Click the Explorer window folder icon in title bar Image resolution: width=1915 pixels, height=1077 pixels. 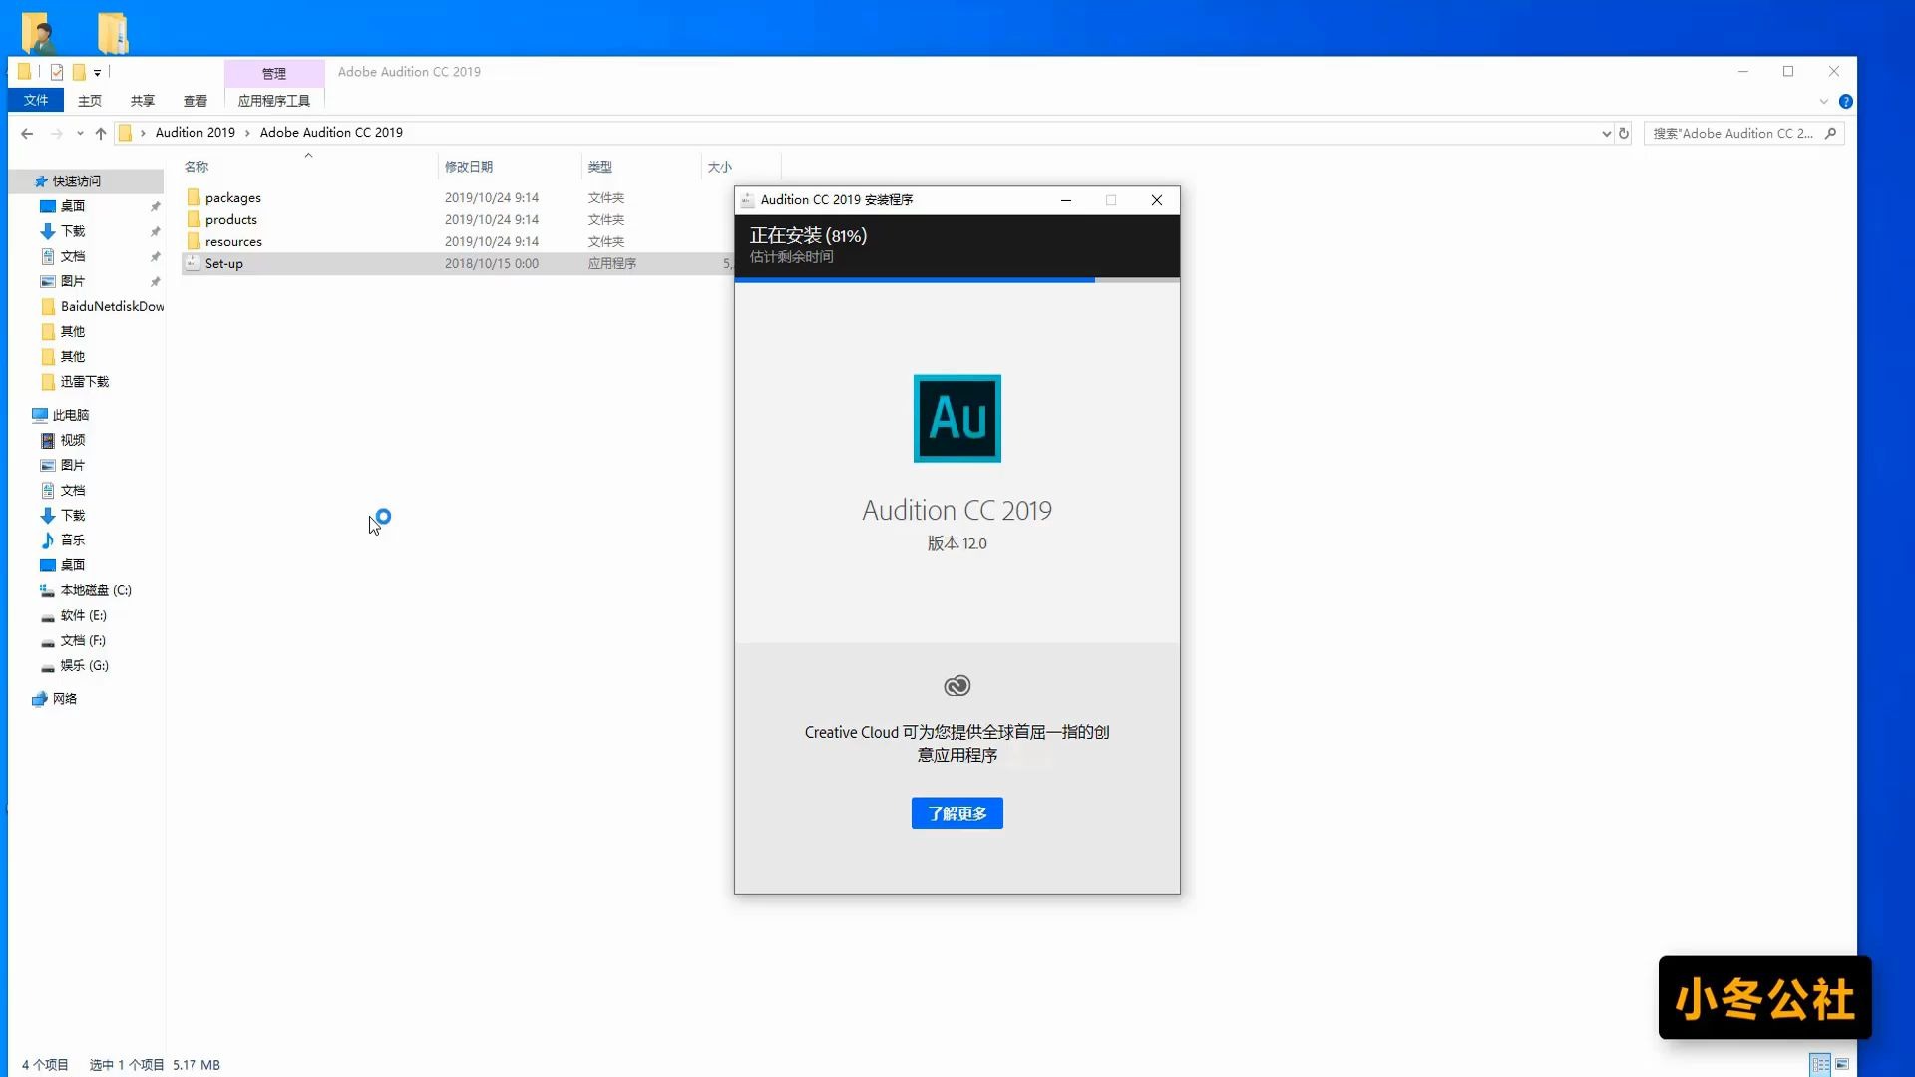pyautogui.click(x=24, y=72)
